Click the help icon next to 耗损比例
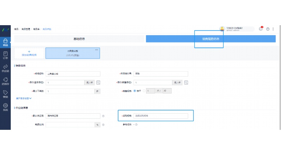 click(x=103, y=125)
